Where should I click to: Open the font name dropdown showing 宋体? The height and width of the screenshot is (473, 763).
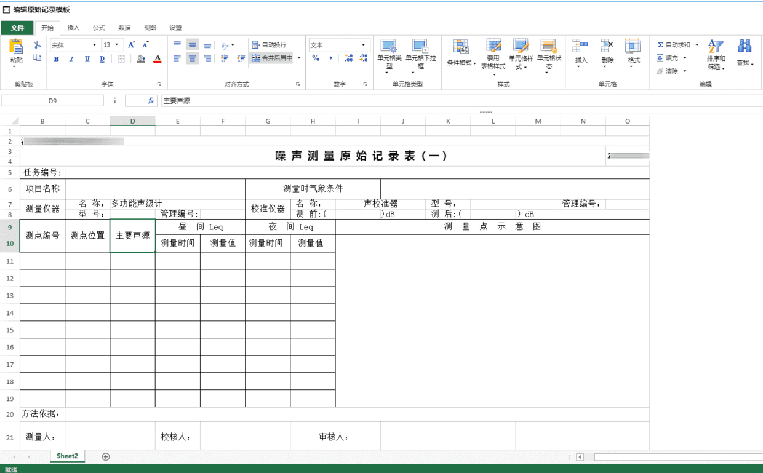(74, 45)
